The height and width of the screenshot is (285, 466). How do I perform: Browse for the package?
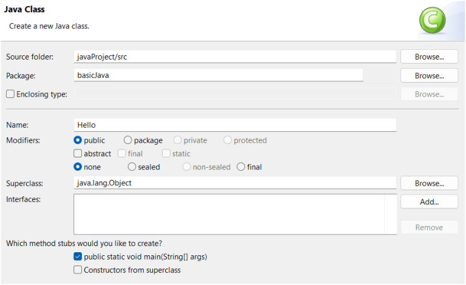tap(429, 75)
